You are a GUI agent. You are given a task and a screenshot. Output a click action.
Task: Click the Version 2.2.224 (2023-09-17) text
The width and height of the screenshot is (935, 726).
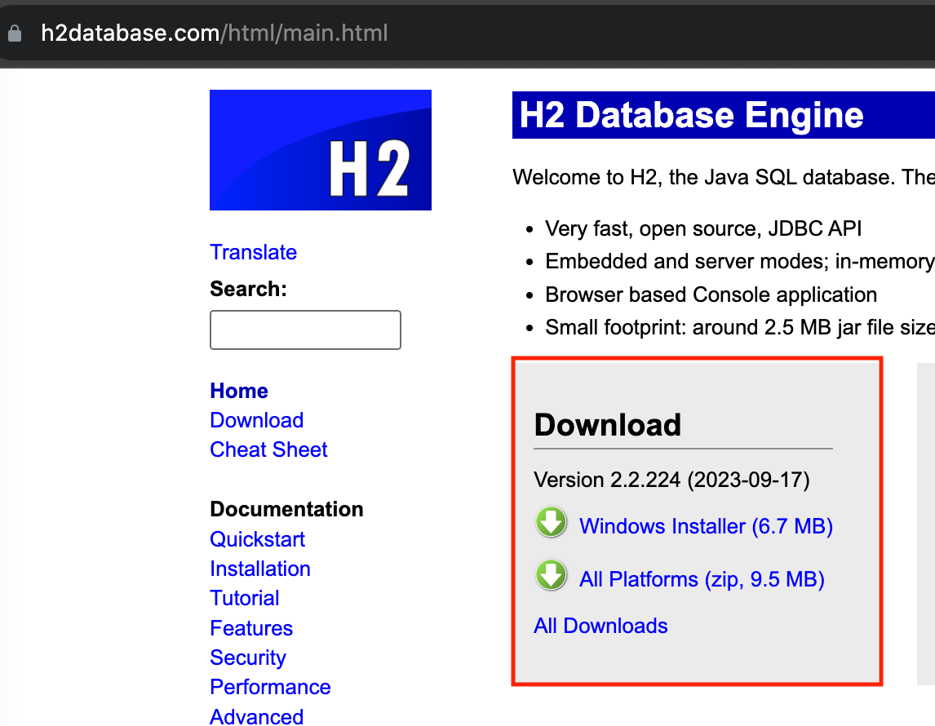click(x=671, y=480)
